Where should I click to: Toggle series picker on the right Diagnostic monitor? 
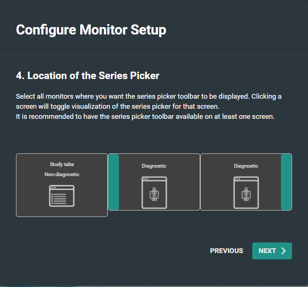tap(246, 182)
